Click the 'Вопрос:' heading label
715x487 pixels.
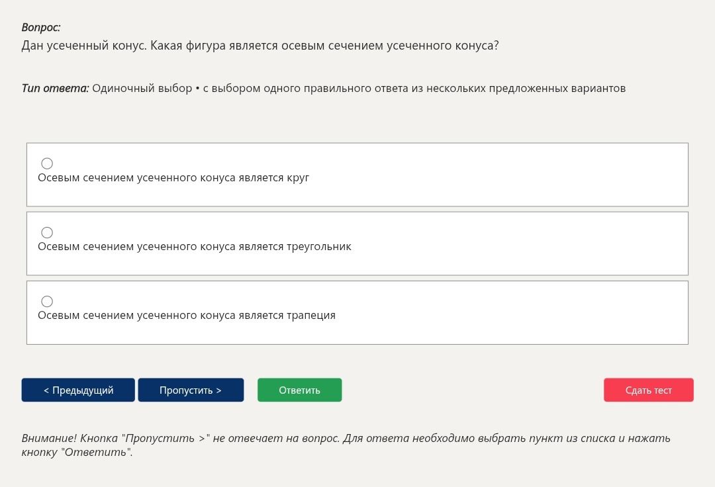tap(40, 27)
